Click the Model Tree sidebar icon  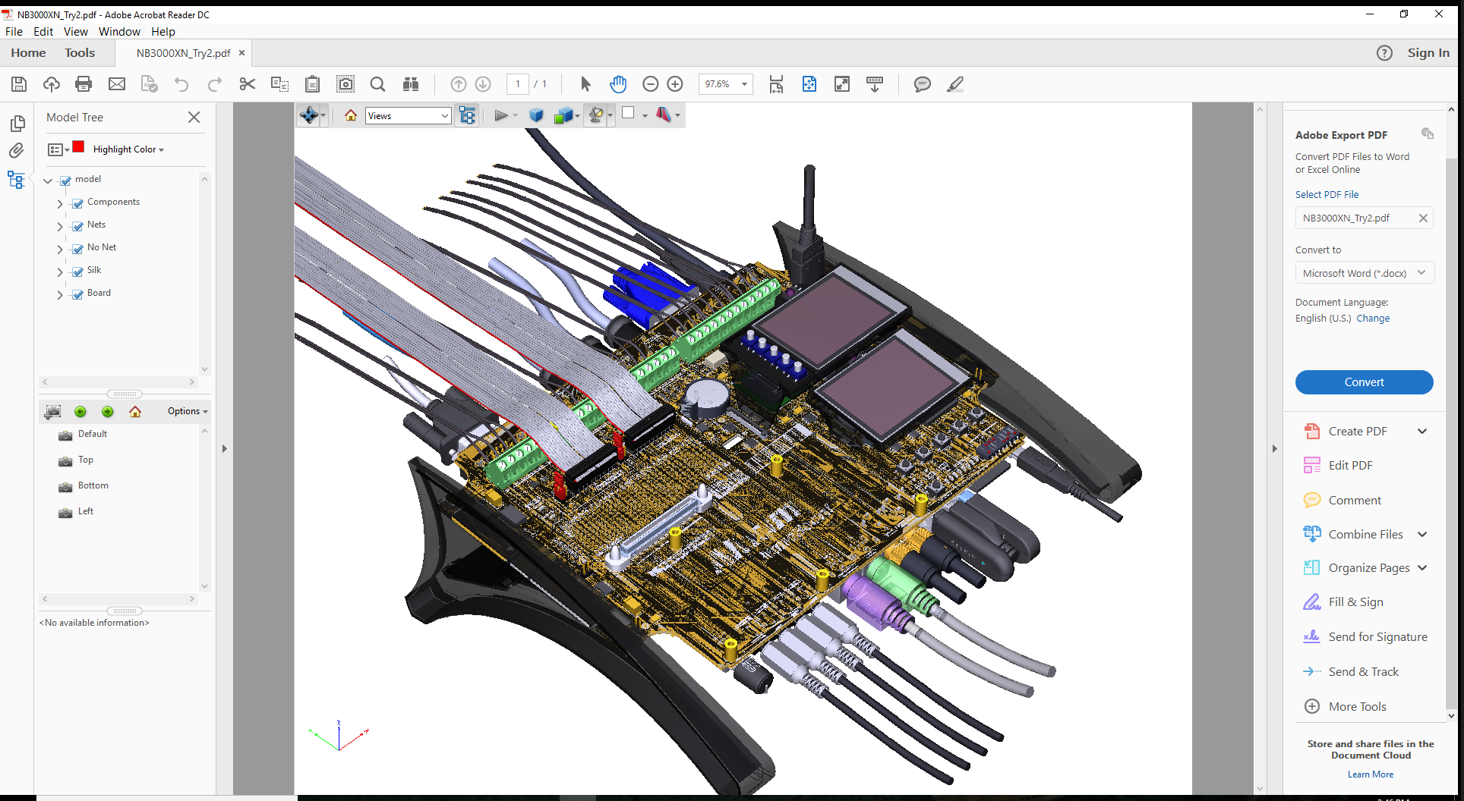(17, 180)
